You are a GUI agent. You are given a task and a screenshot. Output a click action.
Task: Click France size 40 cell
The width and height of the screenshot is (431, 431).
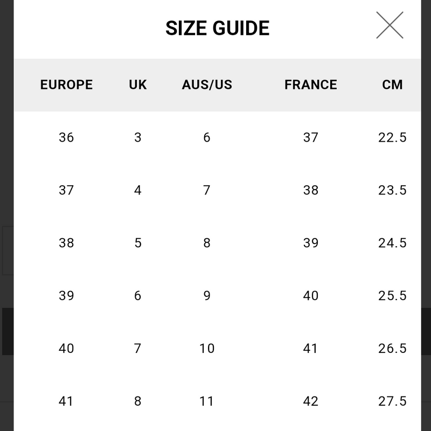pos(310,296)
